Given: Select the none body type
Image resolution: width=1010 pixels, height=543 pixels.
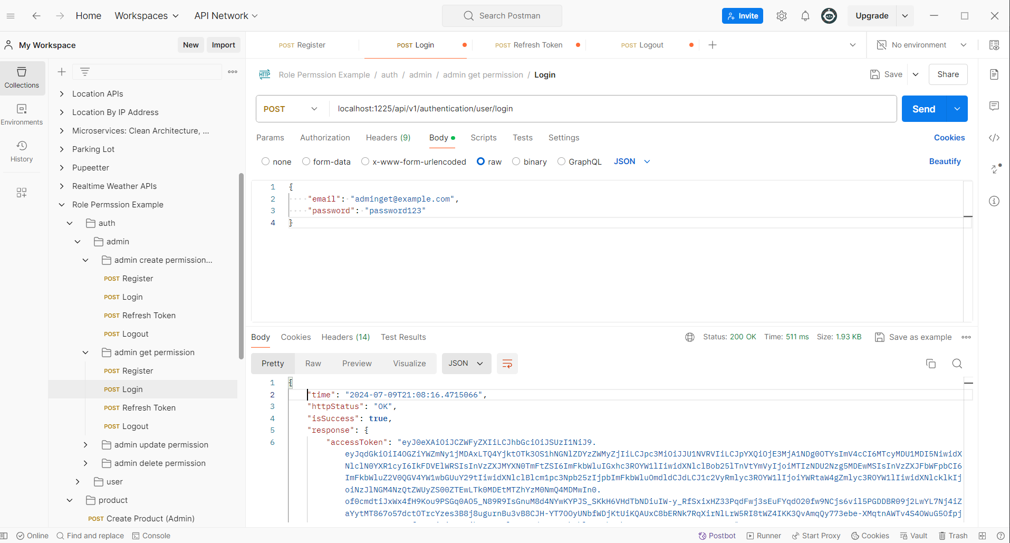Looking at the screenshot, I should point(265,161).
